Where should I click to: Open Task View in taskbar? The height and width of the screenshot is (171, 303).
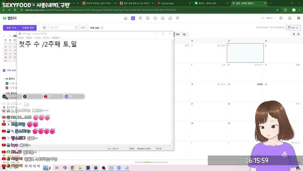click(x=56, y=168)
